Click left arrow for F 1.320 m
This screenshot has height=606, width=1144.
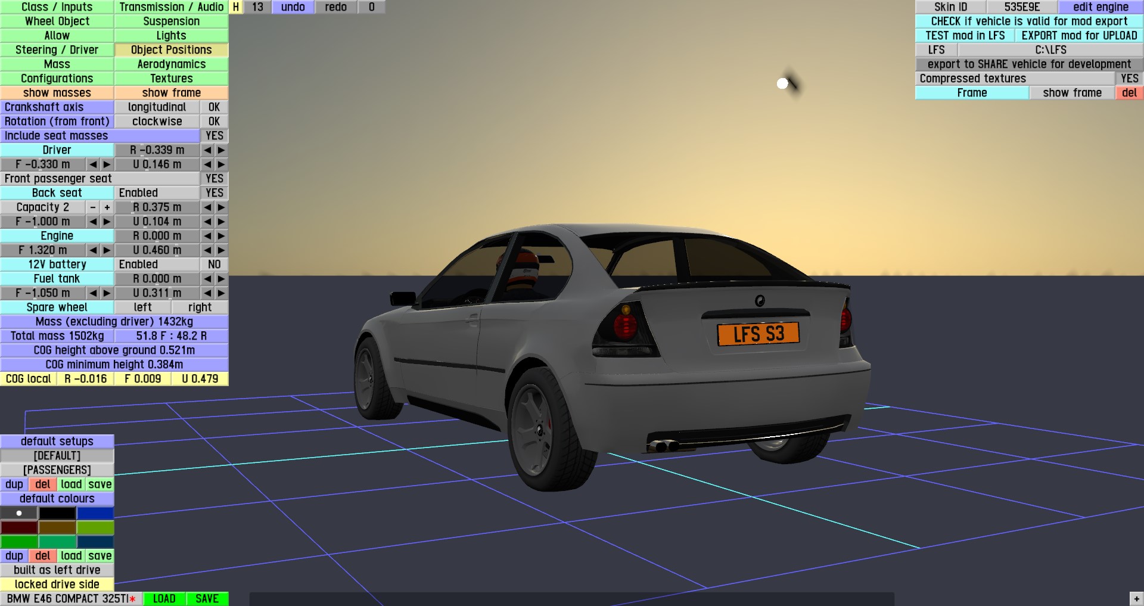pyautogui.click(x=93, y=250)
